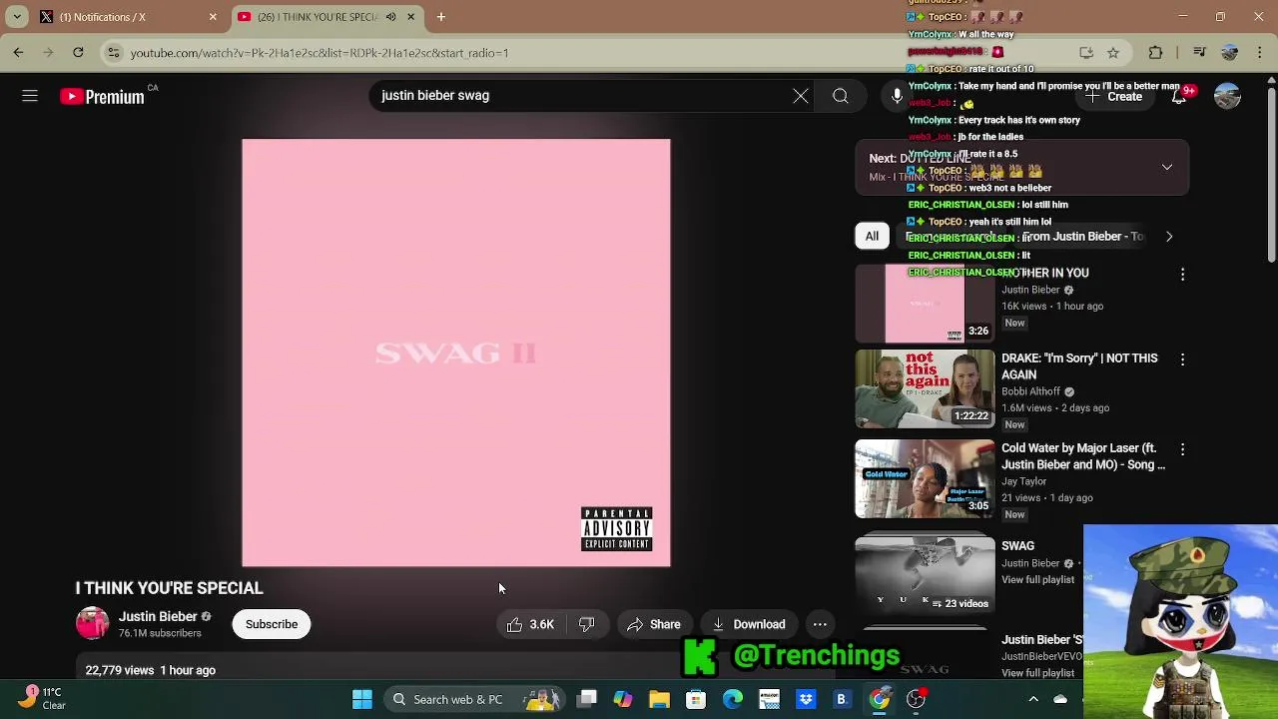Reload the current page
The width and height of the screenshot is (1278, 719).
click(78, 52)
